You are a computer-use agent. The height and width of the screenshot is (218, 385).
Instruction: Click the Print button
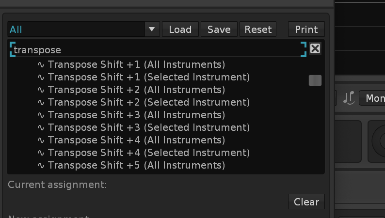[x=306, y=29]
